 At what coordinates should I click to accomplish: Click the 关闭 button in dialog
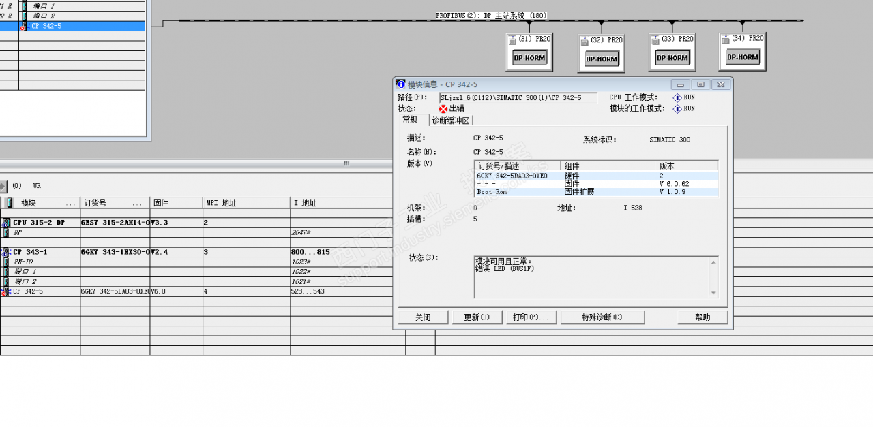click(423, 317)
